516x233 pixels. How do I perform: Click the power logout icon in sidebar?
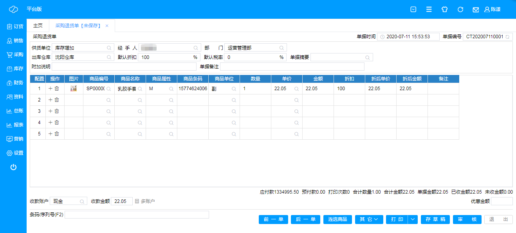[13, 167]
